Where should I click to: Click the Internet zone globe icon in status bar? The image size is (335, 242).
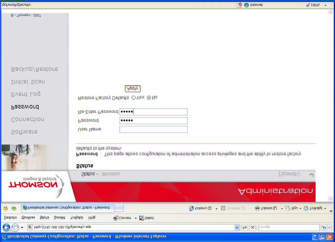(x=246, y=5)
